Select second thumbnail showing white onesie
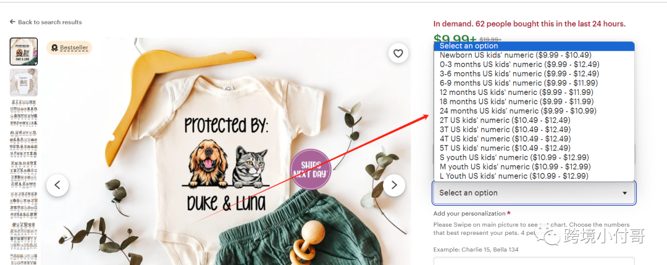The height and width of the screenshot is (265, 667). [24, 83]
